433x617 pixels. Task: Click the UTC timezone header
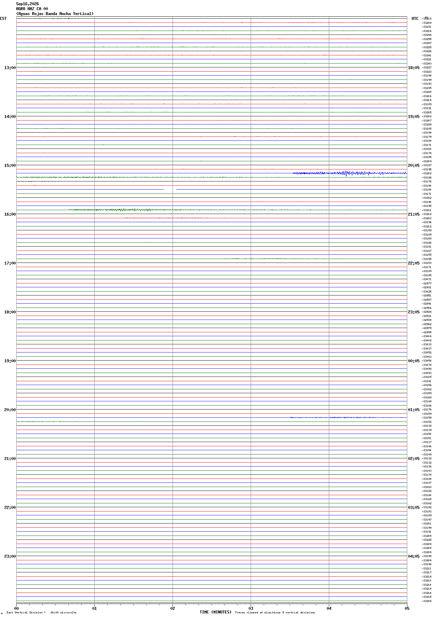tap(415, 19)
